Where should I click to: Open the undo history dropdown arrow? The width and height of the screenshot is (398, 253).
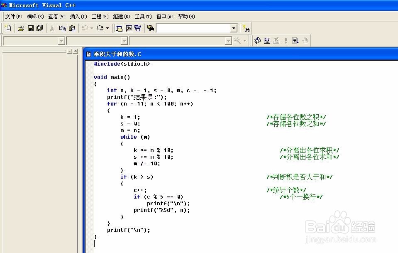click(x=92, y=28)
